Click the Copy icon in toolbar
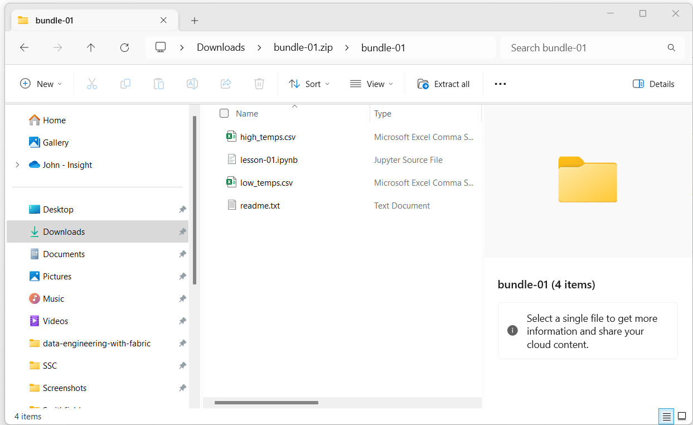The height and width of the screenshot is (425, 693). pos(125,84)
